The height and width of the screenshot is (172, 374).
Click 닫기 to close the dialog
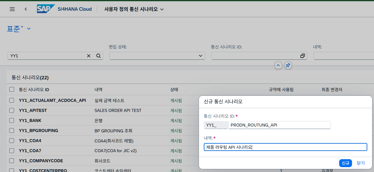[x=361, y=163]
